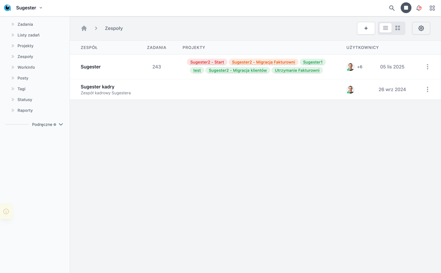Open the apps grid menu

click(x=432, y=8)
